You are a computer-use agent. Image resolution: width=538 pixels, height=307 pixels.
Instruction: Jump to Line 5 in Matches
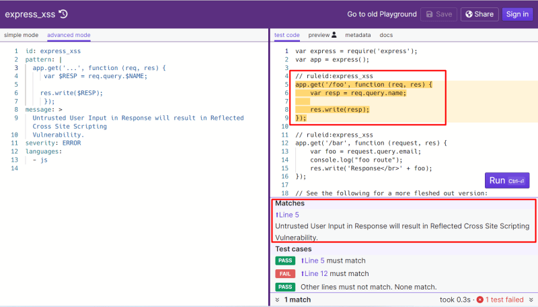(x=287, y=215)
